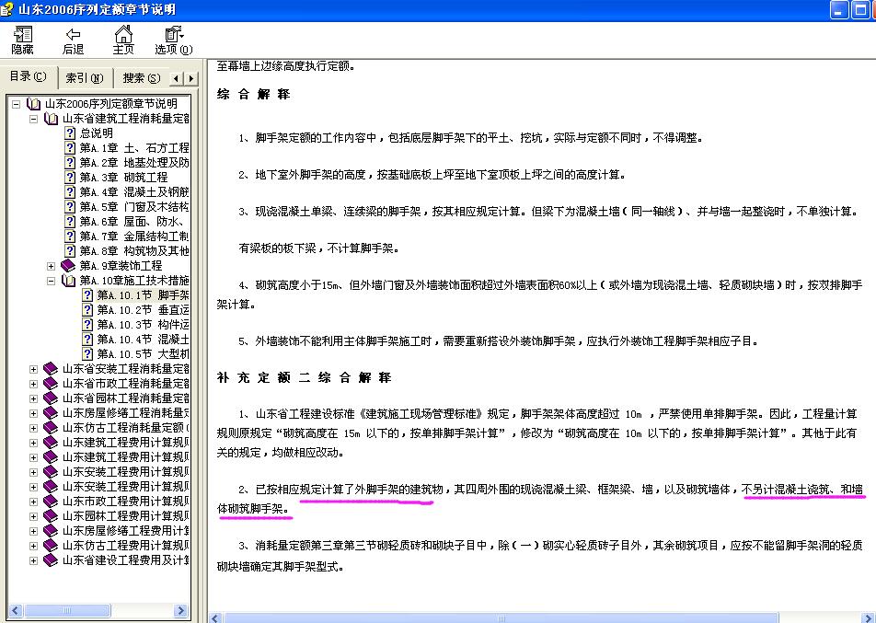This screenshot has height=623, width=876.
Task: Open topic 第A.4章 混凝土及钢筋
Action: point(134,192)
